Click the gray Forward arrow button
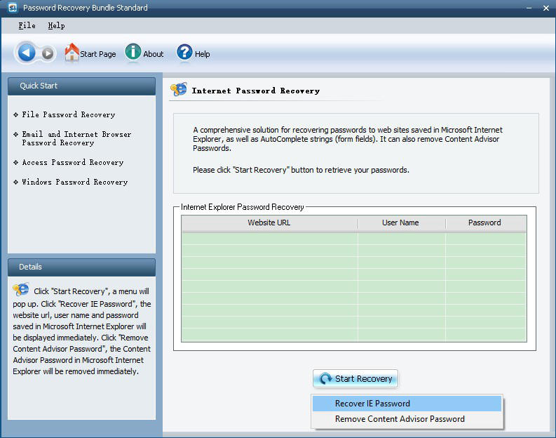Viewport: 556px width, 438px height. coord(48,53)
